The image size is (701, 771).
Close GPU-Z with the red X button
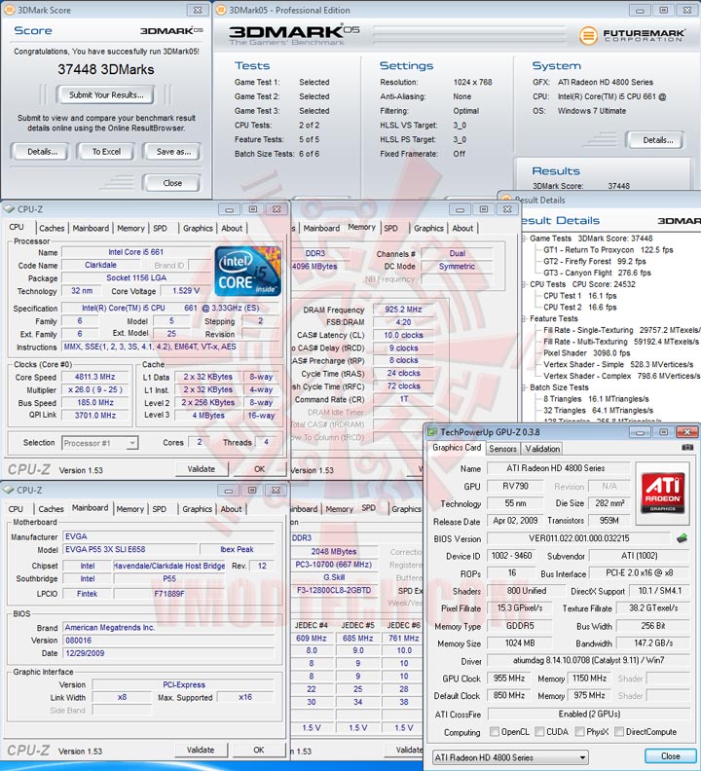(x=686, y=432)
